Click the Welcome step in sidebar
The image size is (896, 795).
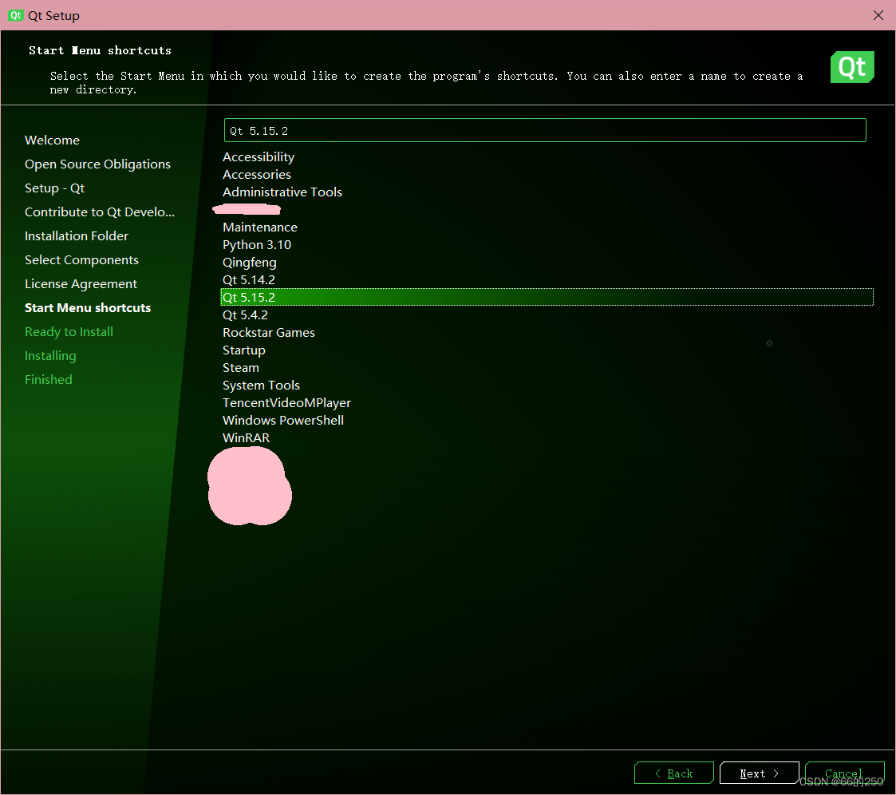click(52, 140)
